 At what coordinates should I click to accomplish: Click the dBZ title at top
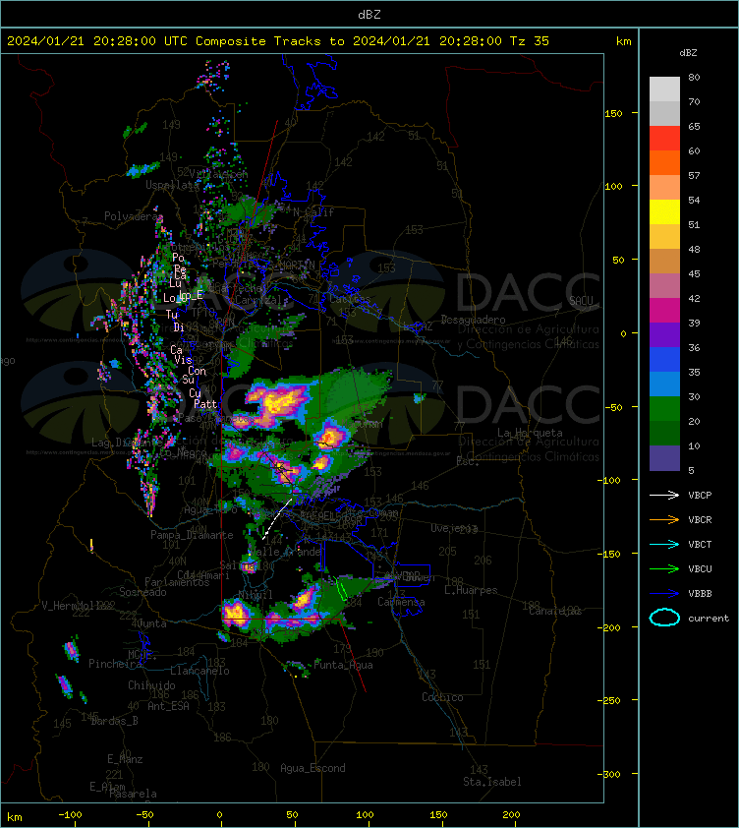(x=369, y=15)
